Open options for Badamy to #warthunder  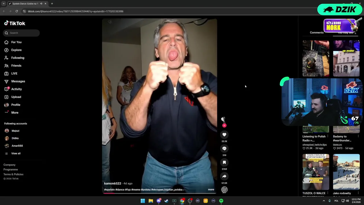[358, 137]
